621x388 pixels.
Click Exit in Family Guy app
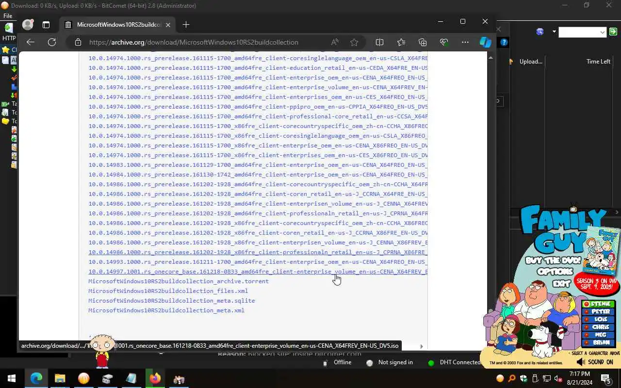[561, 283]
